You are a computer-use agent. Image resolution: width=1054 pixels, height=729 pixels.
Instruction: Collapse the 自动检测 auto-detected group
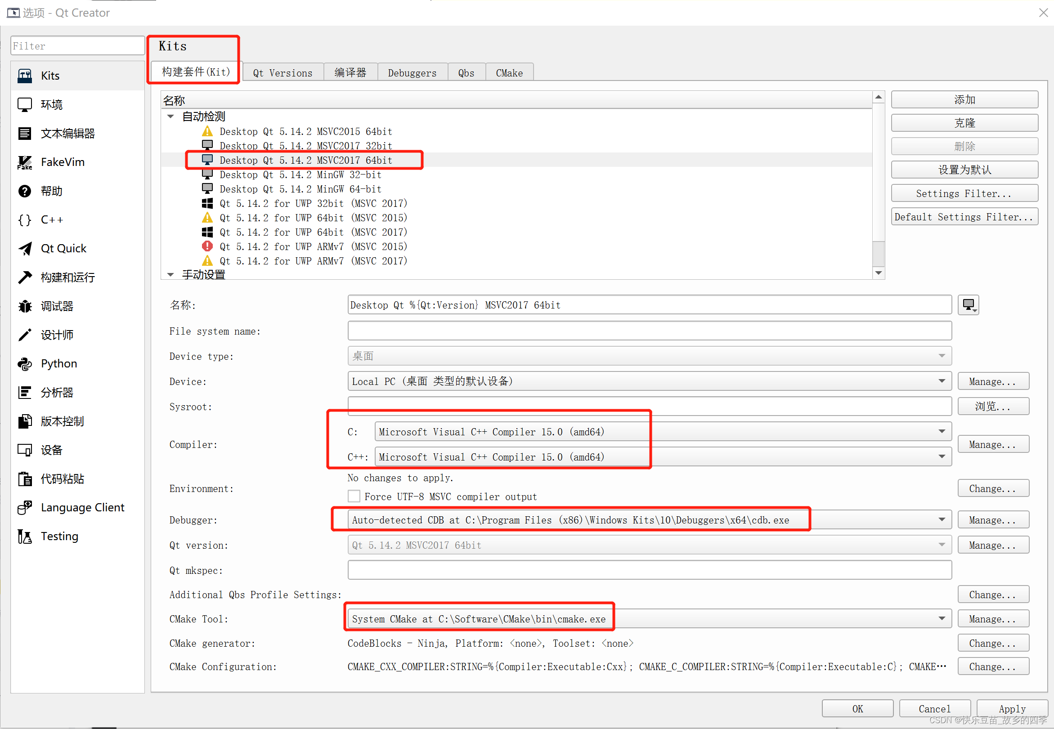point(170,116)
